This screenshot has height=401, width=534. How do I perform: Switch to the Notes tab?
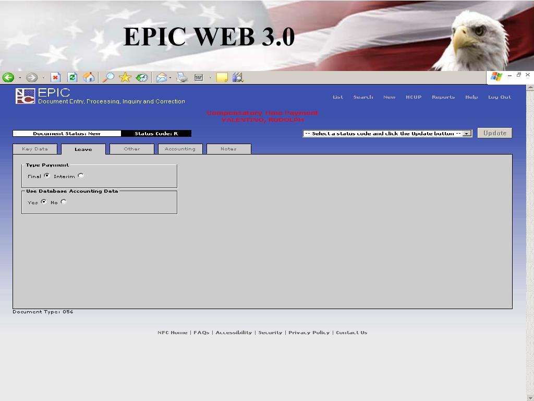(228, 149)
